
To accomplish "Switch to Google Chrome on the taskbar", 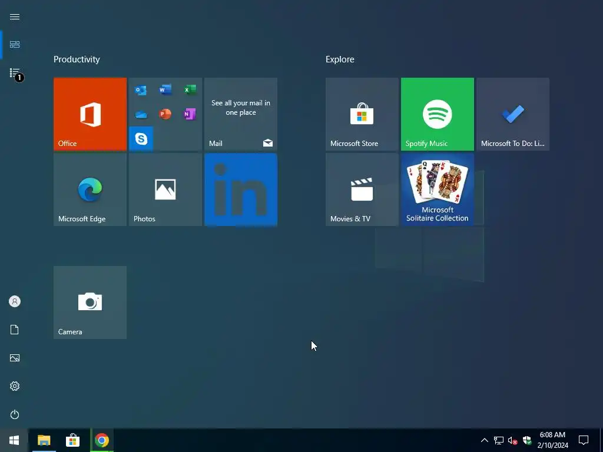I will point(102,440).
